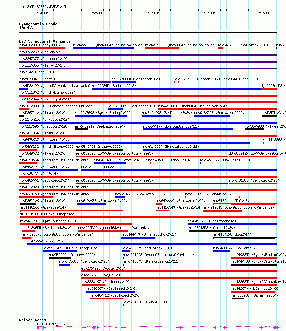
Task: Click the 52510k ruler position marker
Action: [153, 13]
